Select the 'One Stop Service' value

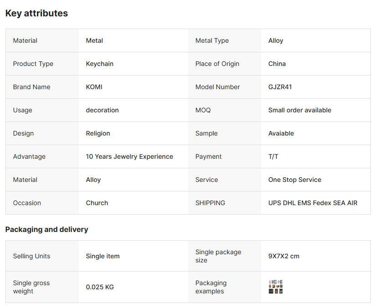pos(294,180)
